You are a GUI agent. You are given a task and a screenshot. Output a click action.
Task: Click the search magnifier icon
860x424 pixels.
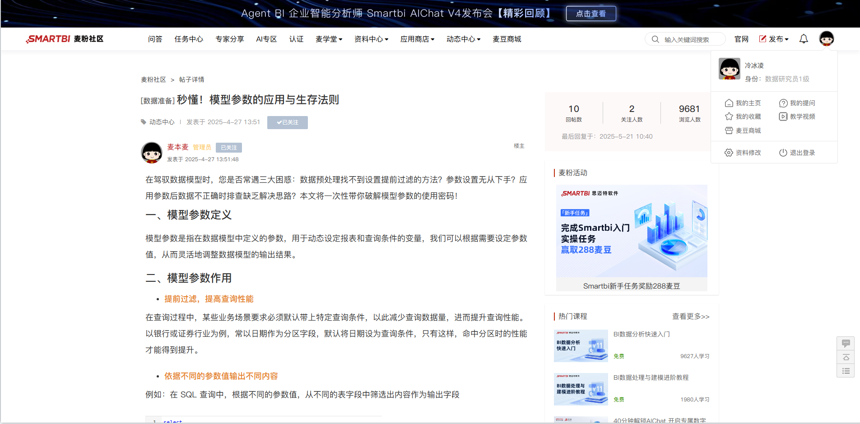point(655,39)
